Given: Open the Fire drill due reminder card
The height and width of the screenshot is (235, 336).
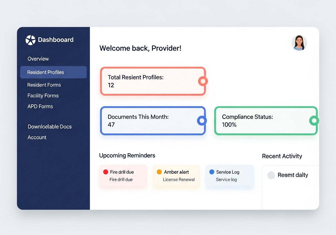Looking at the screenshot, I should (x=123, y=176).
